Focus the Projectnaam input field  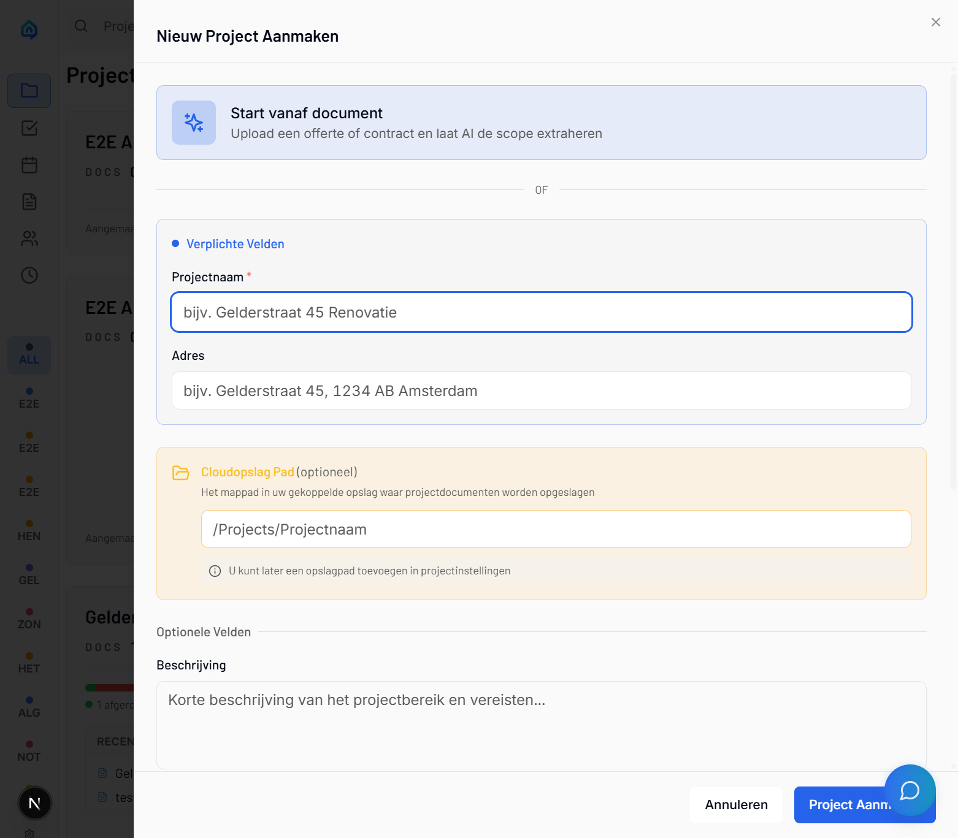541,312
